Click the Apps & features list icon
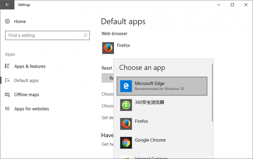 coord(8,66)
